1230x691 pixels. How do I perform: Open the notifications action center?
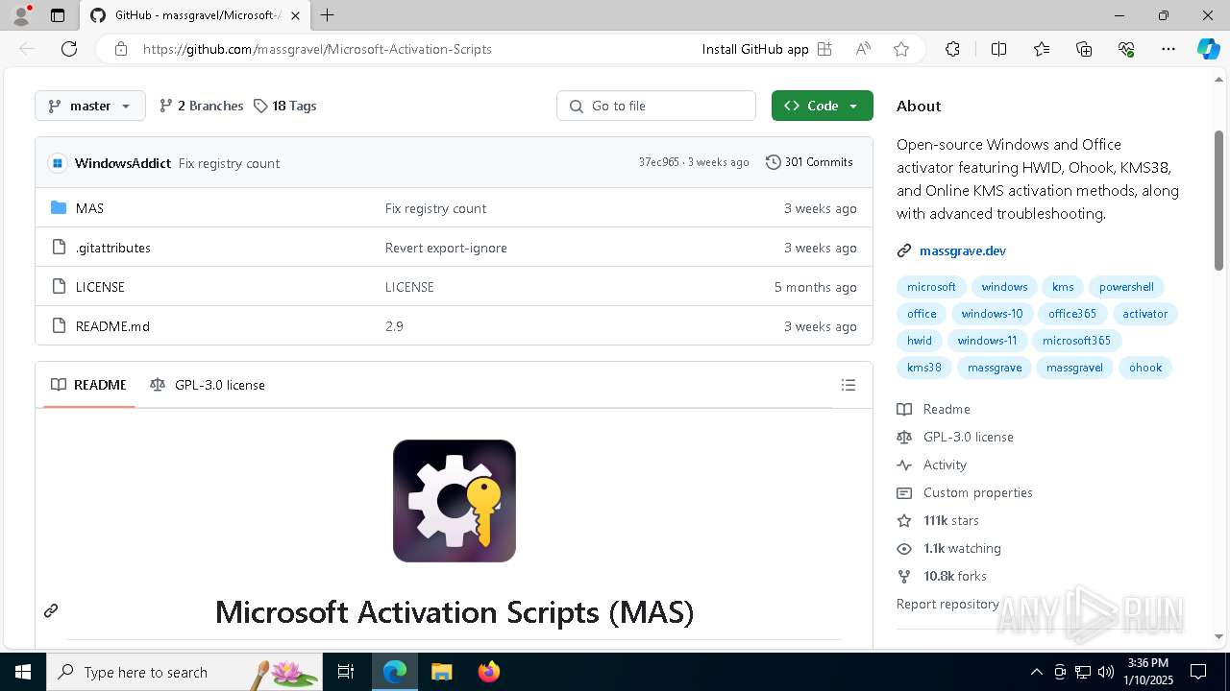coord(1198,672)
